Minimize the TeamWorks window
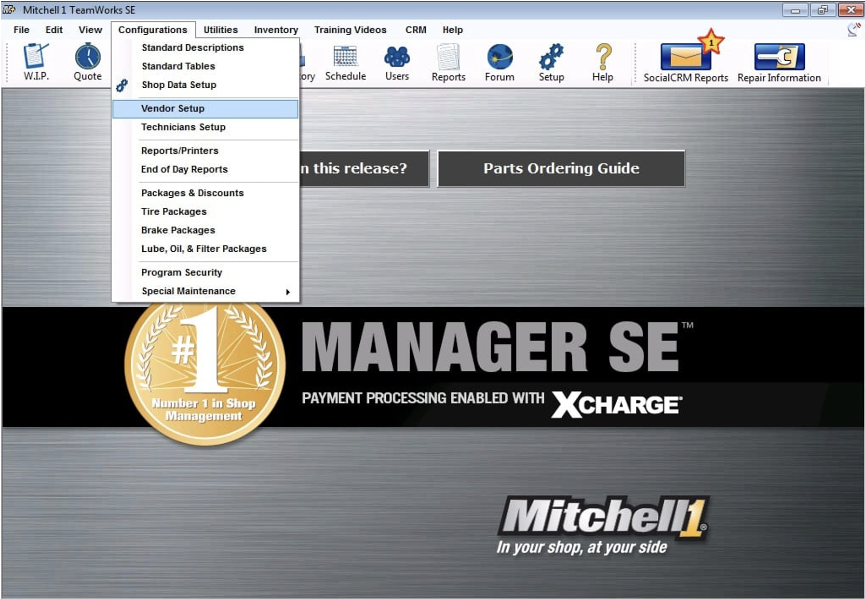The height and width of the screenshot is (599, 865). (795, 10)
